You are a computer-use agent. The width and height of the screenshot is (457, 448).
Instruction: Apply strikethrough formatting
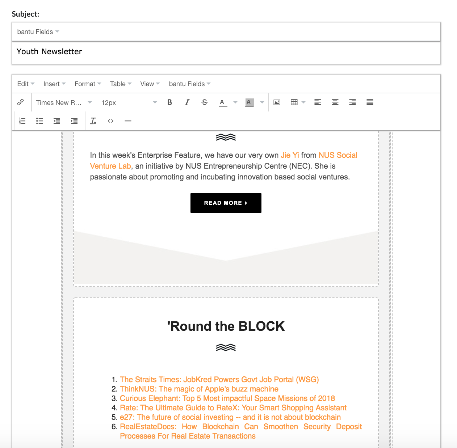[205, 102]
